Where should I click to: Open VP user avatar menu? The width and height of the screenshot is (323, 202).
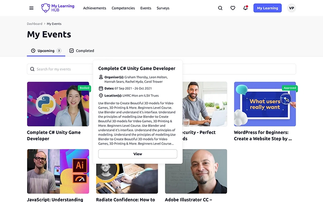(x=292, y=8)
